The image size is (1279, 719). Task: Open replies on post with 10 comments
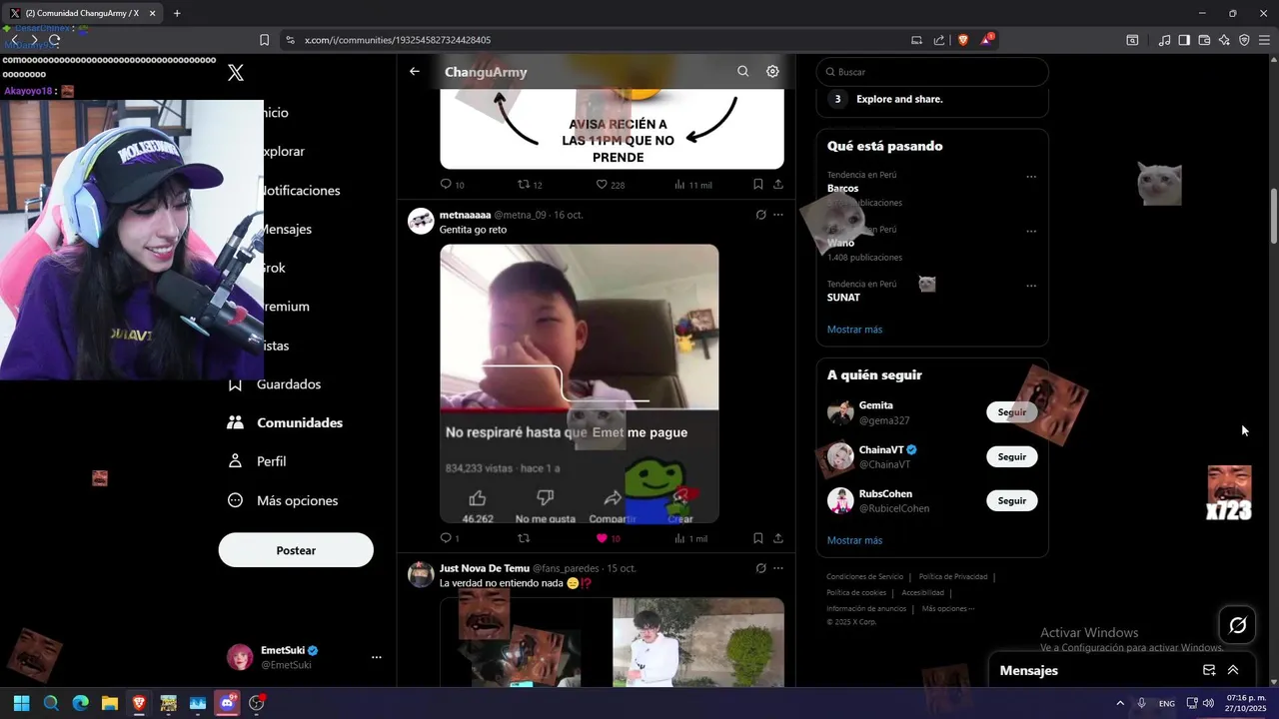(452, 185)
